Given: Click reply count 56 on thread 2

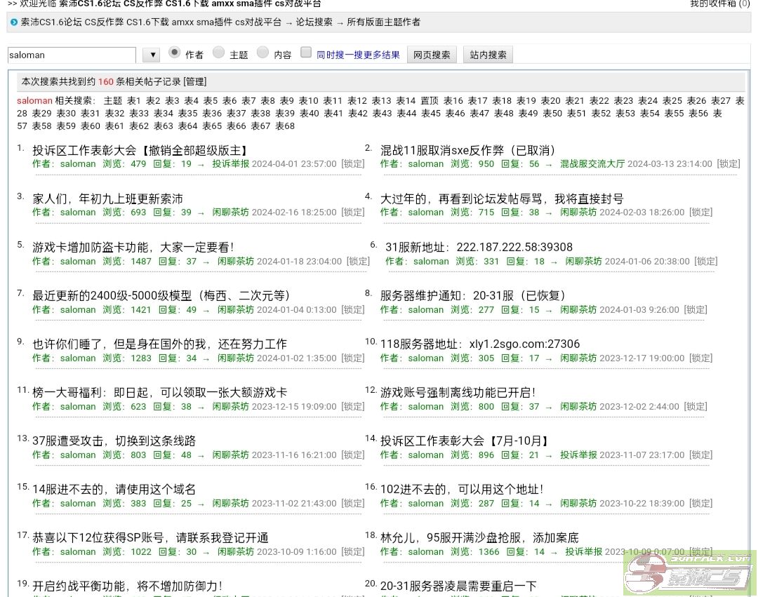Looking at the screenshot, I should [533, 163].
